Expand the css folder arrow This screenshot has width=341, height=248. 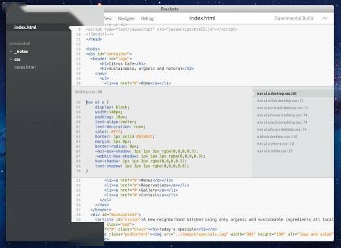point(11,59)
